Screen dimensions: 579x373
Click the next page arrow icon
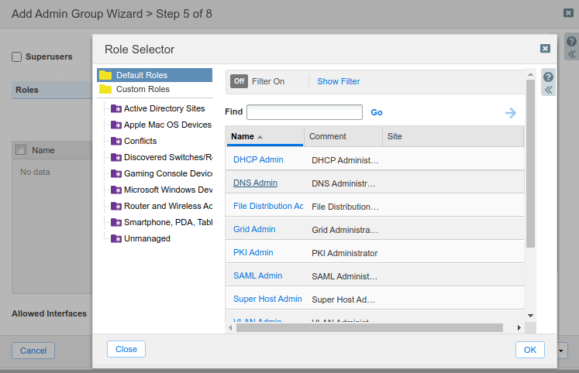click(511, 113)
